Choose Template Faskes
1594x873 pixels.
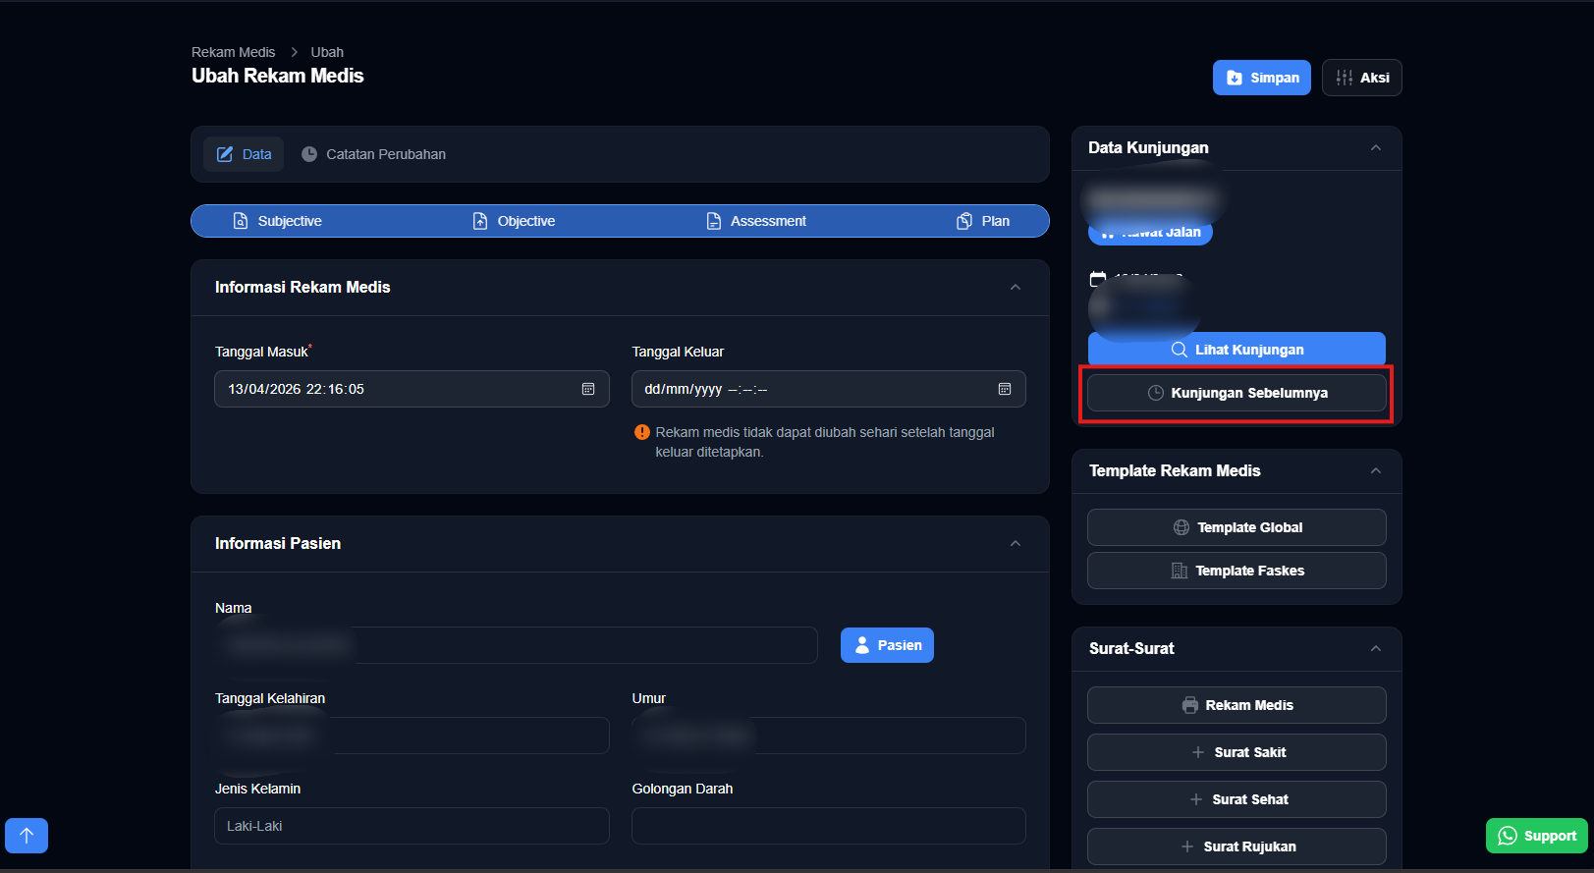pos(1237,571)
